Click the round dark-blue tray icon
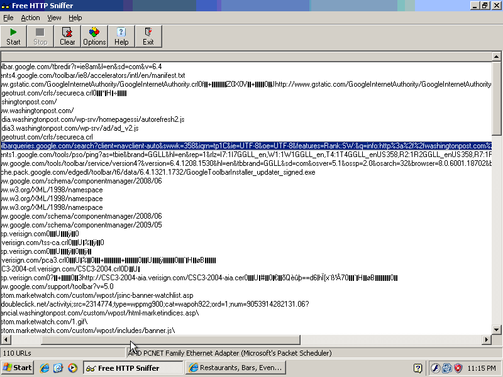The height and width of the screenshot is (377, 503). (435, 368)
